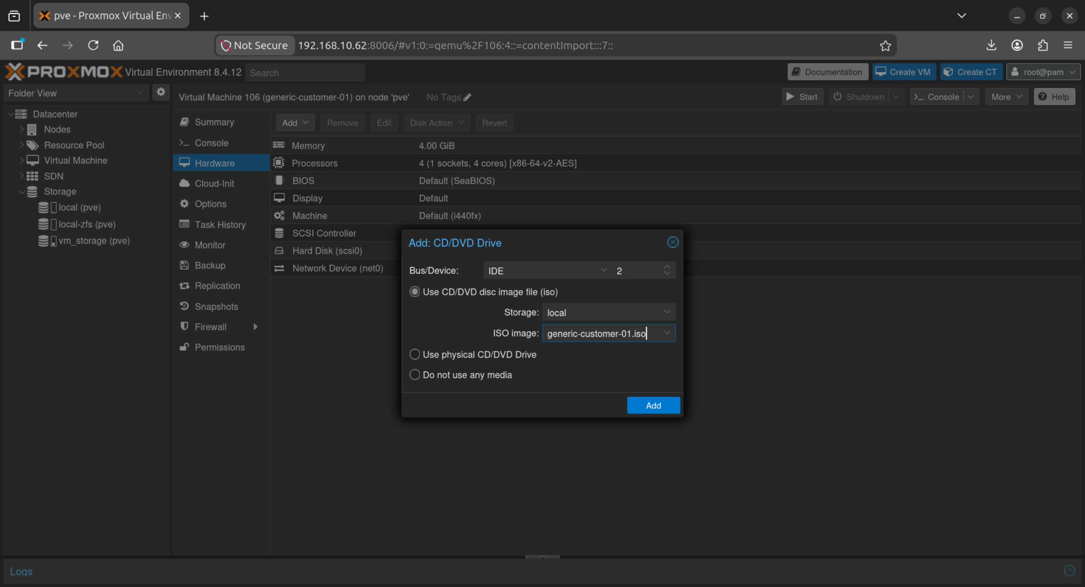Click the browser reload icon

click(x=93, y=45)
